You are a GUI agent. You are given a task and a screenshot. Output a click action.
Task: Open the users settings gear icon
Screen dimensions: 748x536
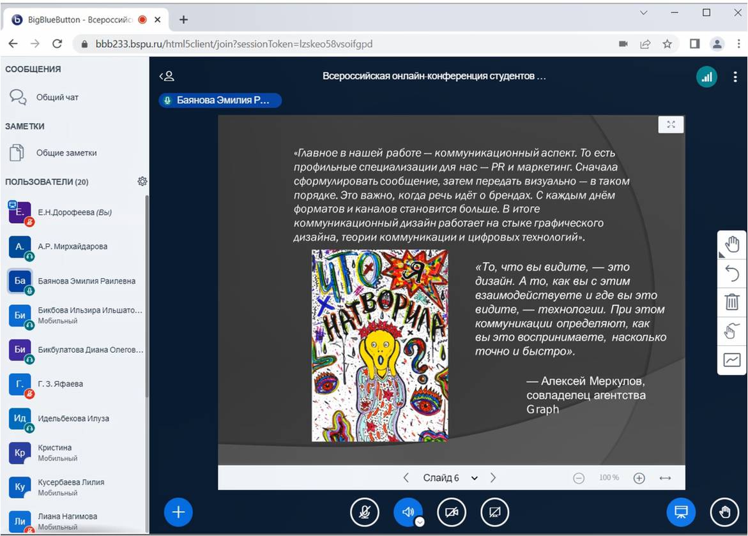(x=142, y=182)
